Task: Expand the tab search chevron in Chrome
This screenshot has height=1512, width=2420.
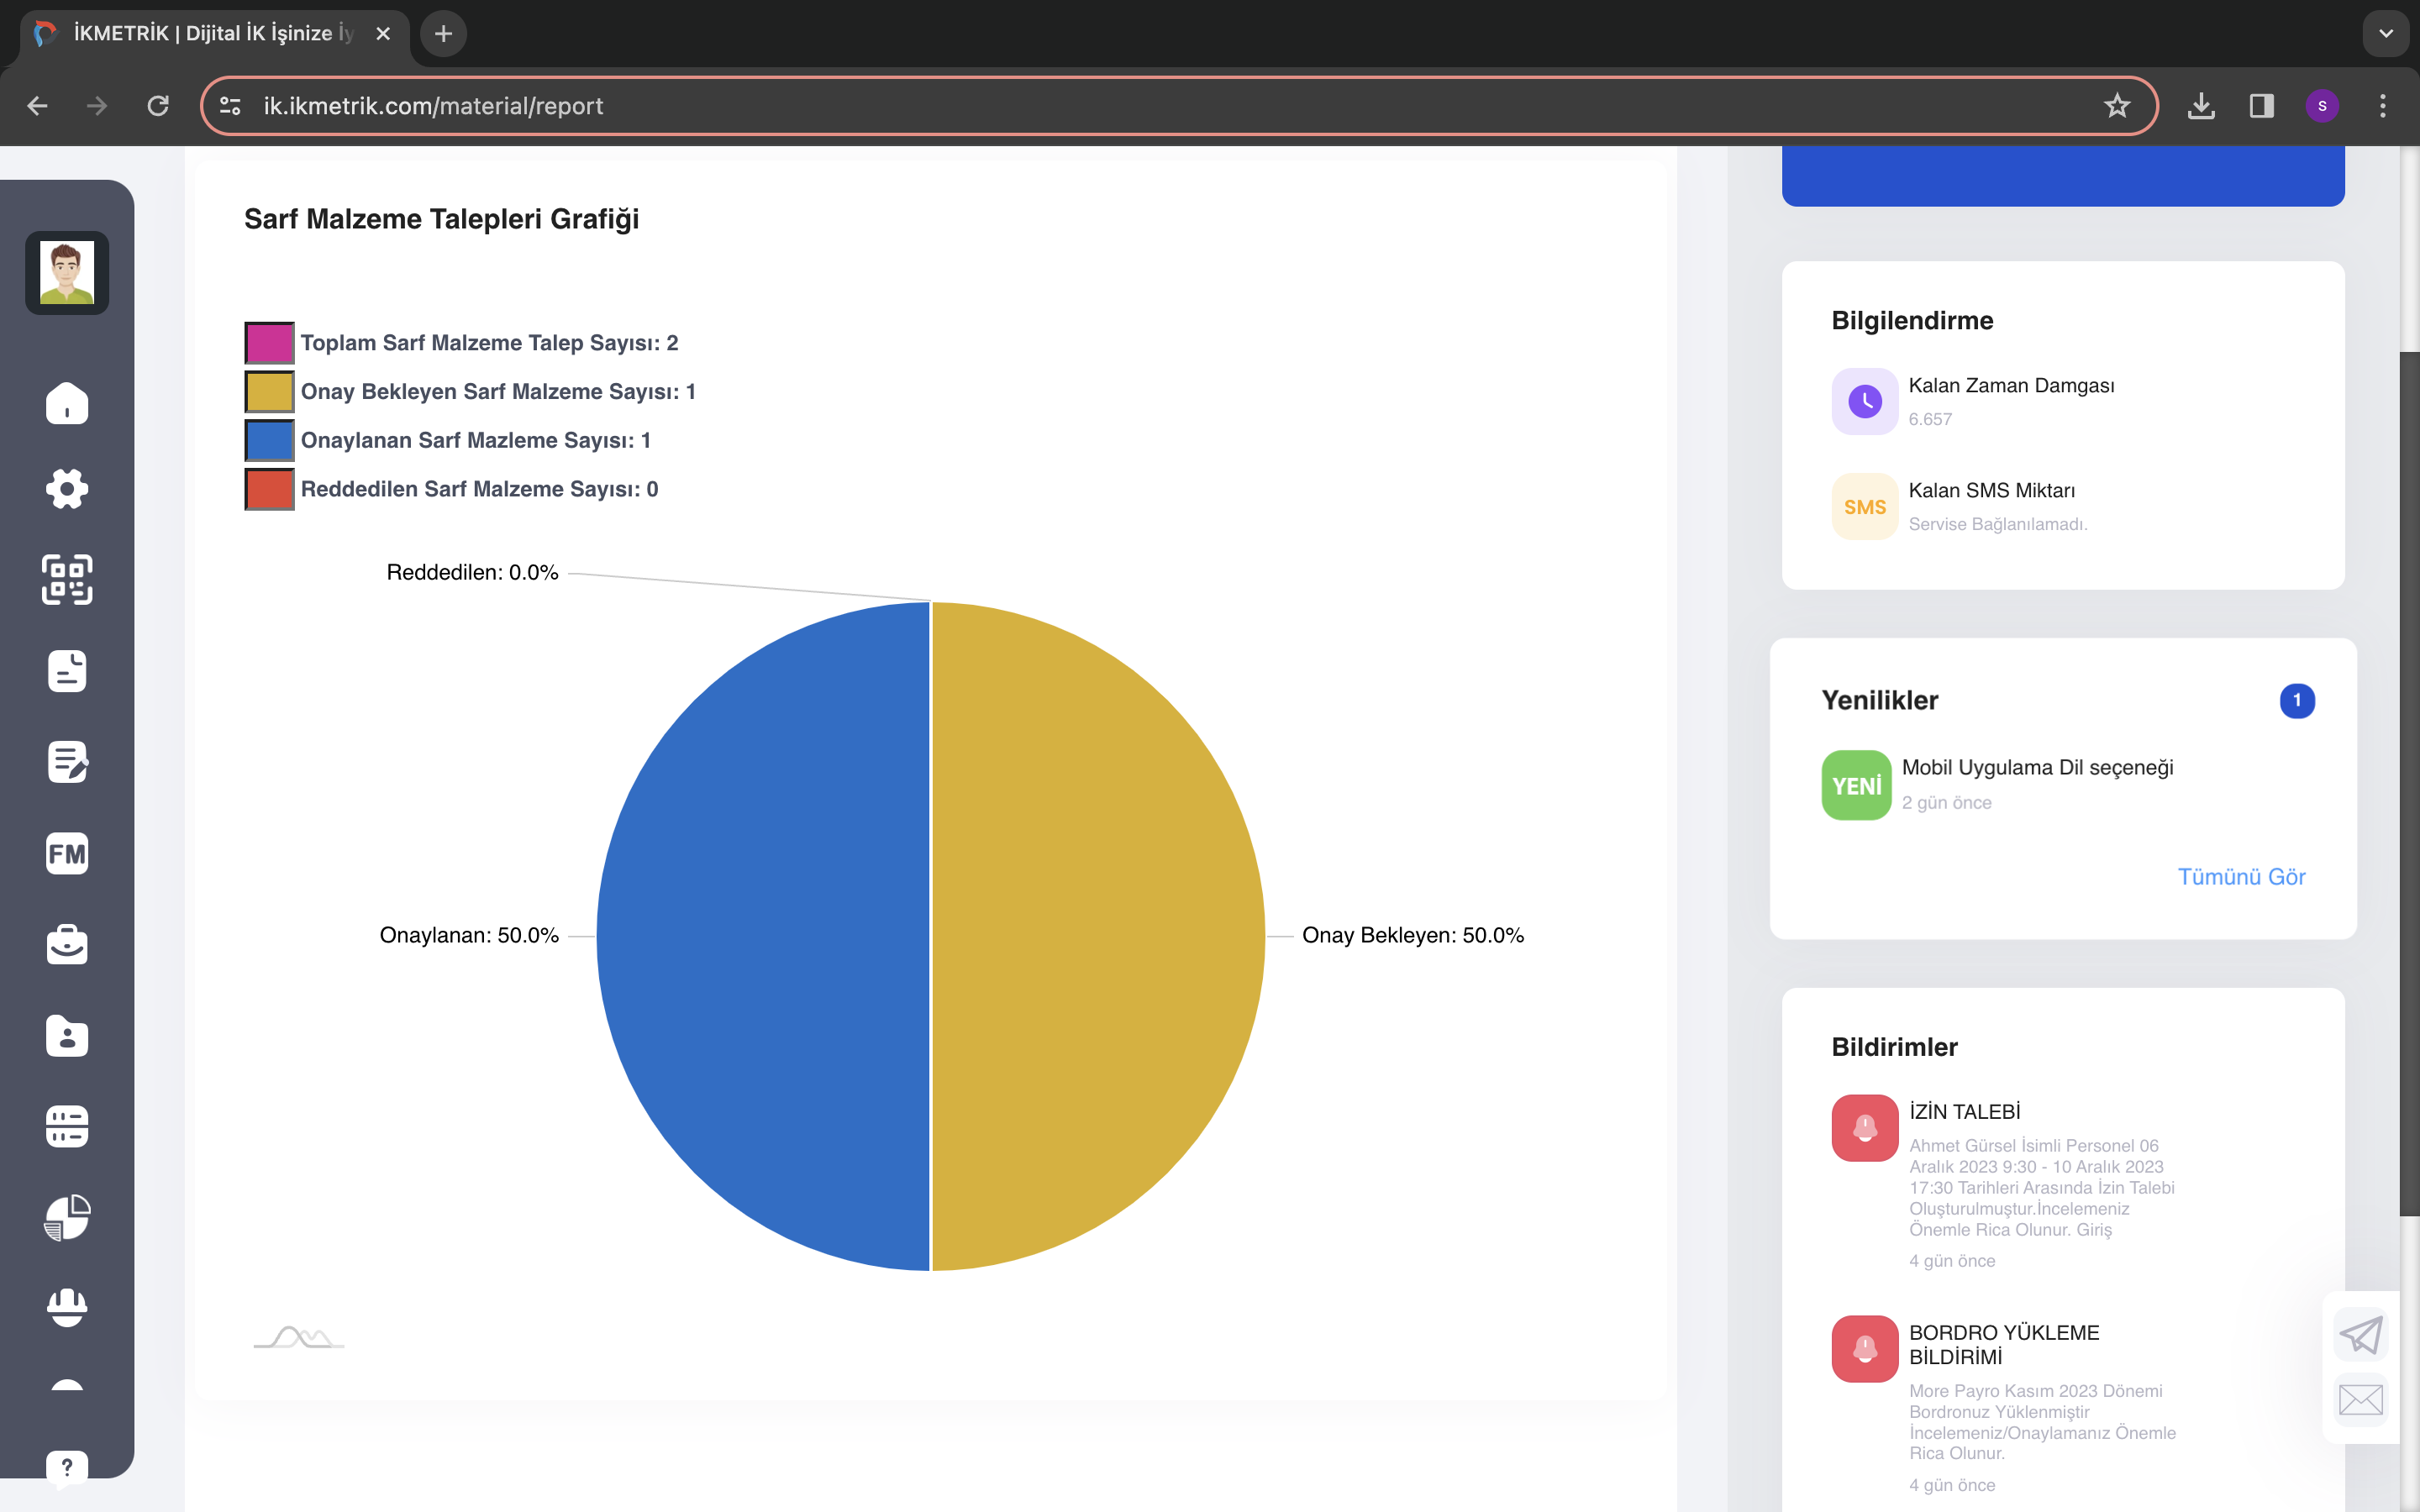Action: pos(2386,33)
